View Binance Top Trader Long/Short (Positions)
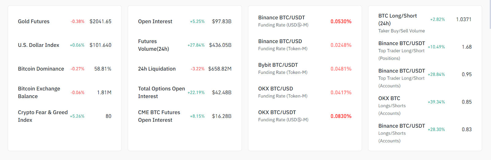491x160 pixels. click(x=401, y=50)
